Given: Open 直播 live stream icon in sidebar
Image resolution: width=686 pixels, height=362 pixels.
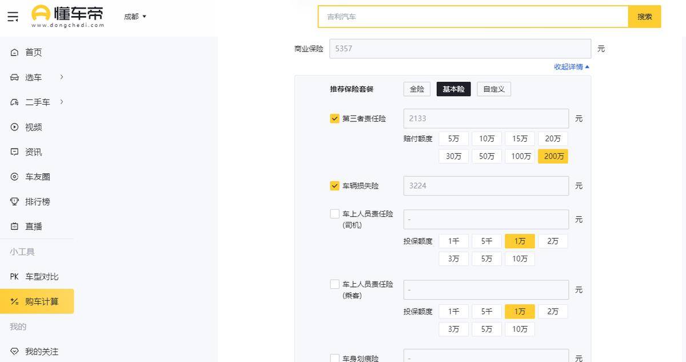Looking at the screenshot, I should (x=15, y=226).
